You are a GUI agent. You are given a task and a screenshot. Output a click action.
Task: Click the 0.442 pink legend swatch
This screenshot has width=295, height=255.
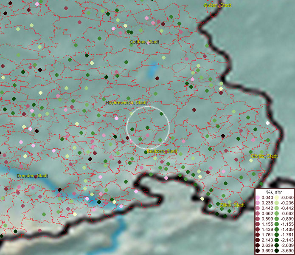coord(258,208)
